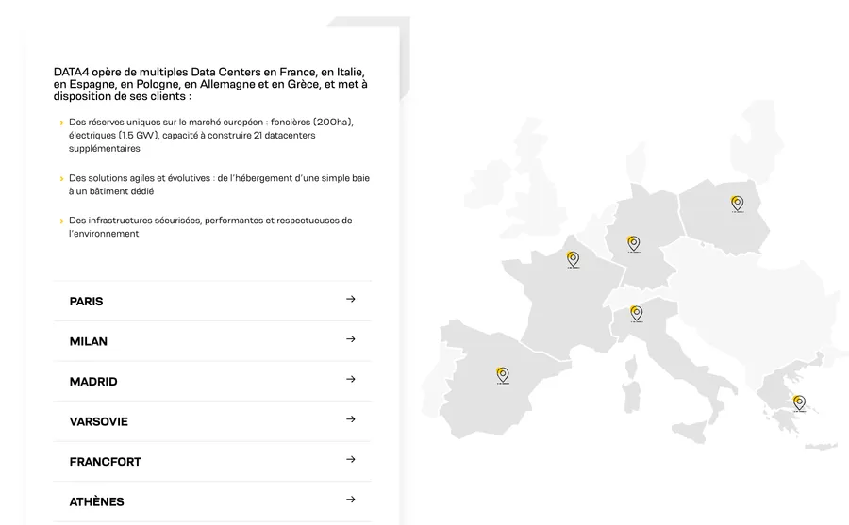Select the MADRID list entry label
The width and height of the screenshot is (849, 525).
click(x=93, y=382)
